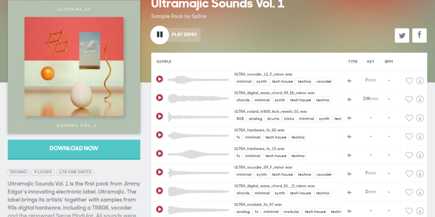Sort samples by the KEY column header
The height and width of the screenshot is (217, 435).
tap(371, 62)
